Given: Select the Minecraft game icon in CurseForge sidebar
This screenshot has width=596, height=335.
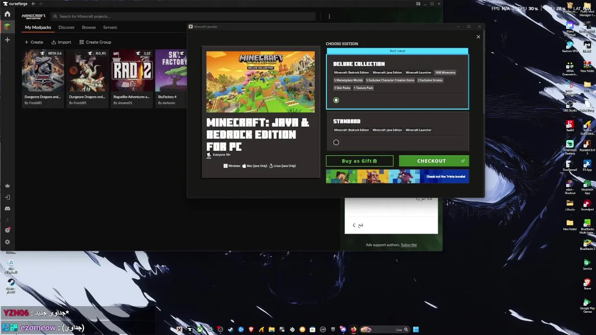Looking at the screenshot, I should coord(7,27).
